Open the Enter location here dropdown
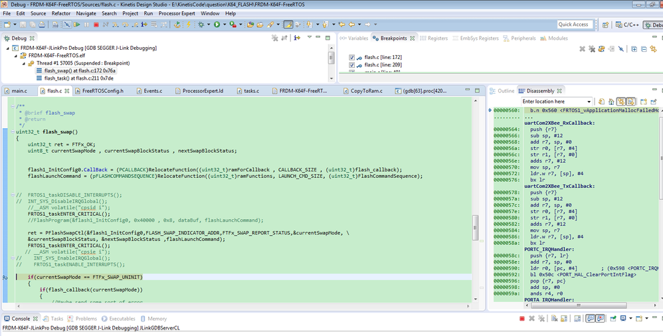 point(589,102)
